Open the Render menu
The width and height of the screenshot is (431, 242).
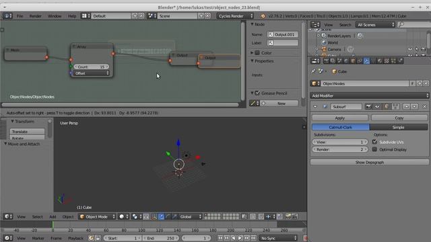[x=36, y=16]
